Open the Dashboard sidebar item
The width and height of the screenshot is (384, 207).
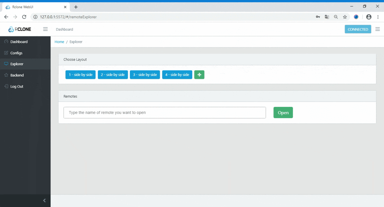pos(25,42)
